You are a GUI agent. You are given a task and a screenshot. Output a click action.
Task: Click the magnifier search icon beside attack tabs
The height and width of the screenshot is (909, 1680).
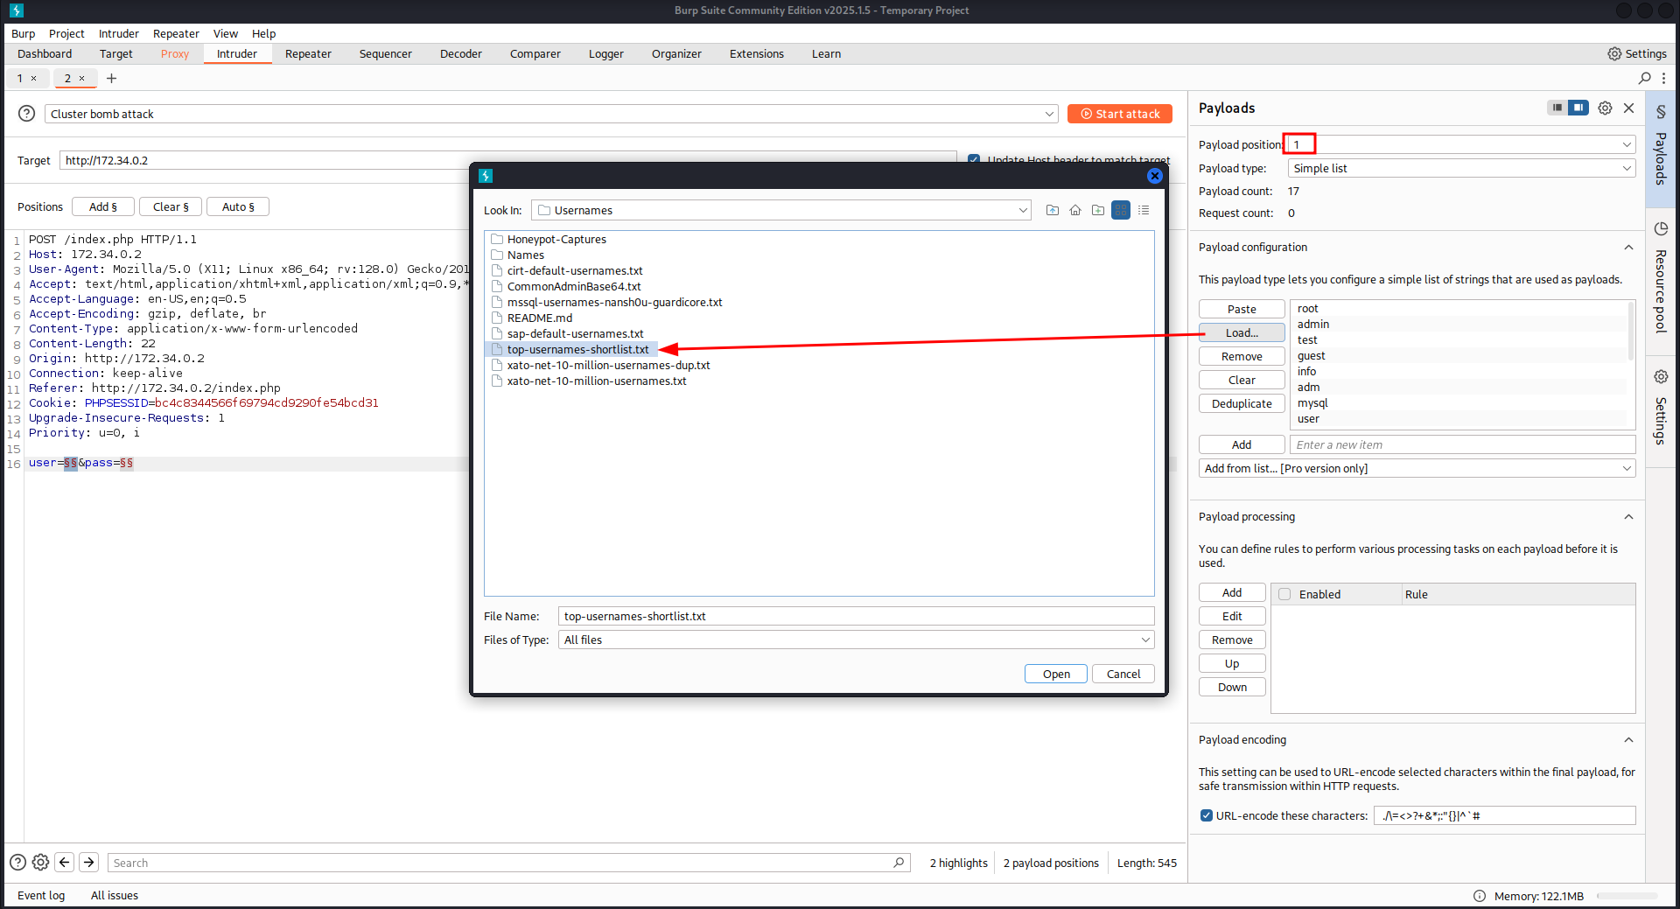pyautogui.click(x=1644, y=78)
